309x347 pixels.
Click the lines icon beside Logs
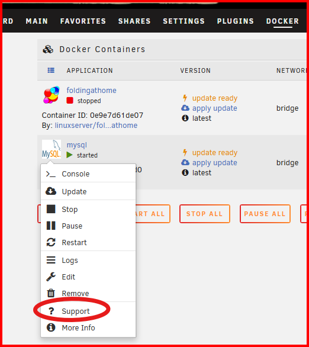click(x=51, y=260)
